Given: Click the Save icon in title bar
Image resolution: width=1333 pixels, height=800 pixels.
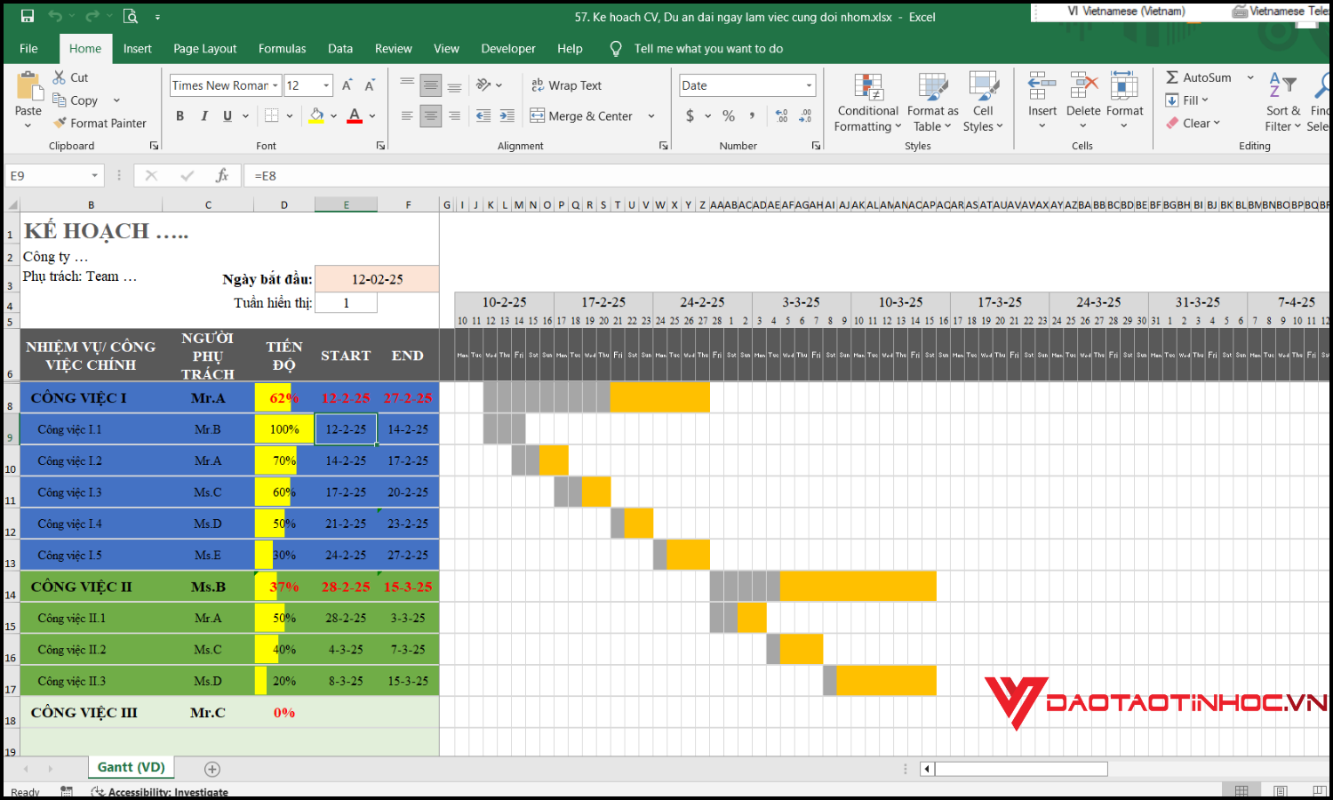Looking at the screenshot, I should point(27,16).
